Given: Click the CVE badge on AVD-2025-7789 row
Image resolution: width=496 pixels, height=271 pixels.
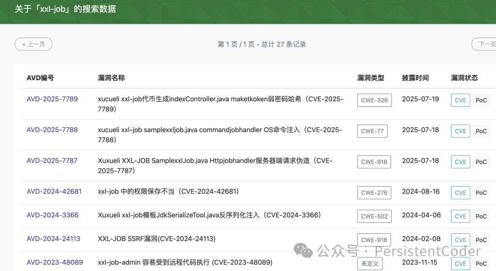Looking at the screenshot, I should coord(460,100).
